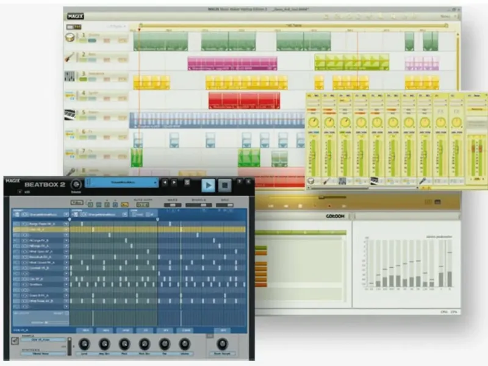Click the keyboard icon on track 5
The width and height of the screenshot is (488, 366).
coord(70,115)
